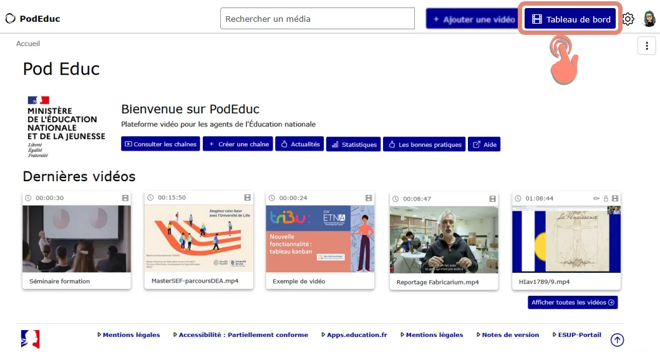The width and height of the screenshot is (660, 355).
Task: Click the Séminaire formation title
Action: (59, 281)
